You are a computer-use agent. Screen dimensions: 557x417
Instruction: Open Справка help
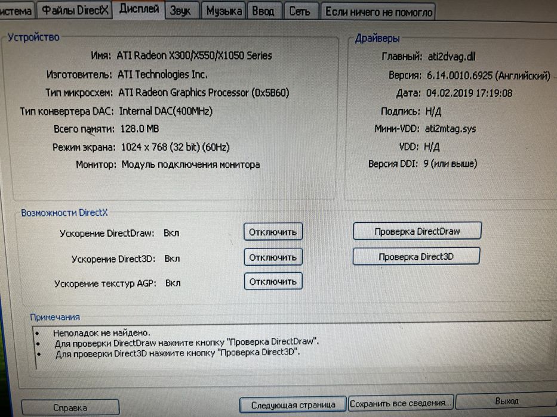pyautogui.click(x=70, y=408)
